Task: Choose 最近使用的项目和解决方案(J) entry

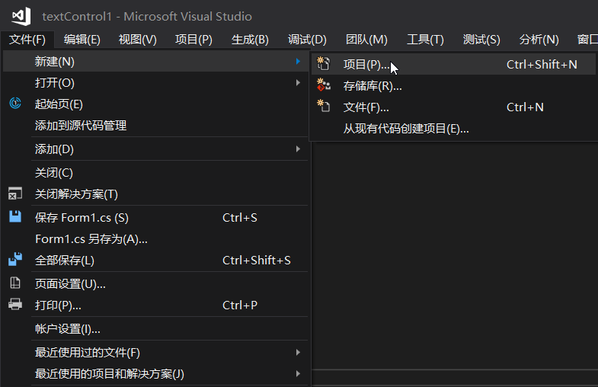Action: 155,374
